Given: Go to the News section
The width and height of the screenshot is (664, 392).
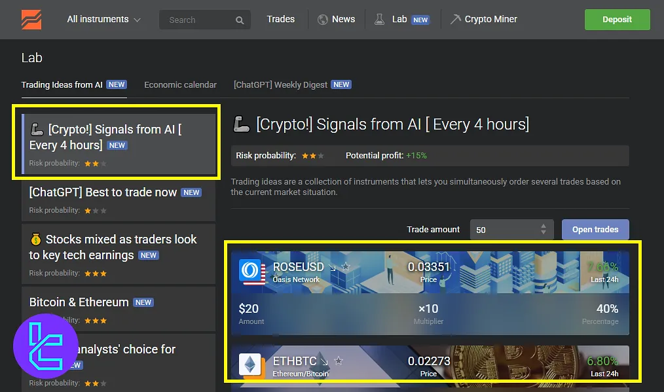Looking at the screenshot, I should coord(336,20).
